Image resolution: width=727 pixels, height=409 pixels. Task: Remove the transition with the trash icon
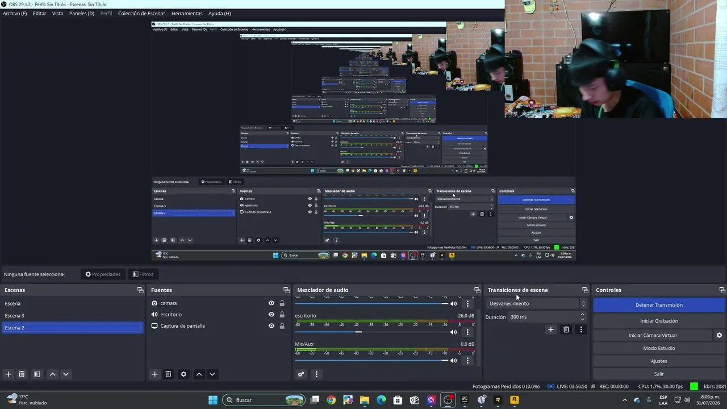(x=566, y=329)
